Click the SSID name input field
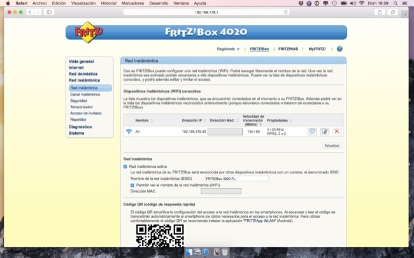414x258 pixels. (237, 179)
